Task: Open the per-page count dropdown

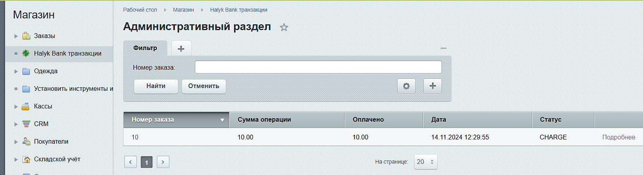Action: [426, 162]
